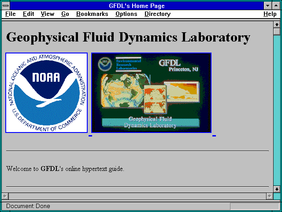Click the NOAA logo image link
Image resolution: width=282 pixels, height=212 pixels.
[x=46, y=93]
